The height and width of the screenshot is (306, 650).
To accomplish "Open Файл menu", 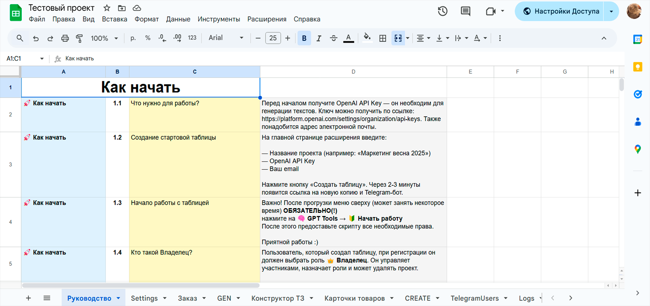I will click(37, 19).
